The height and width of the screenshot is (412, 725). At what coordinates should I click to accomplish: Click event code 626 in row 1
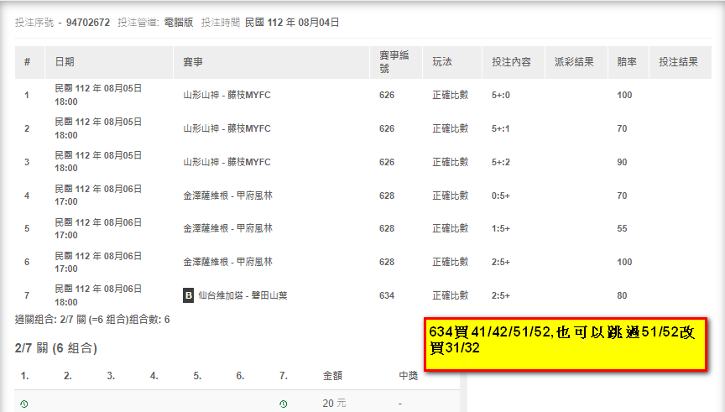387,96
